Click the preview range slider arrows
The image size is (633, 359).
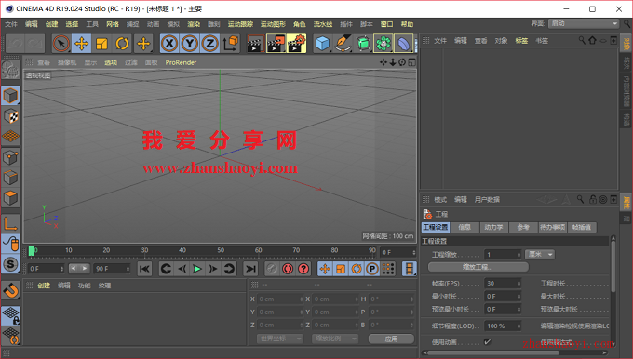(x=79, y=268)
